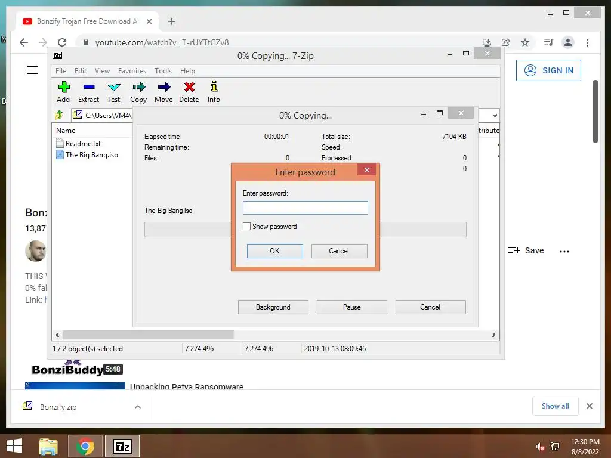Click the install app icon in address bar
The height and width of the screenshot is (458, 611).
487,42
